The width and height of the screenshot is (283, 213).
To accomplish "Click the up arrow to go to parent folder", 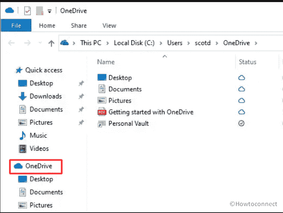I will pos(51,43).
